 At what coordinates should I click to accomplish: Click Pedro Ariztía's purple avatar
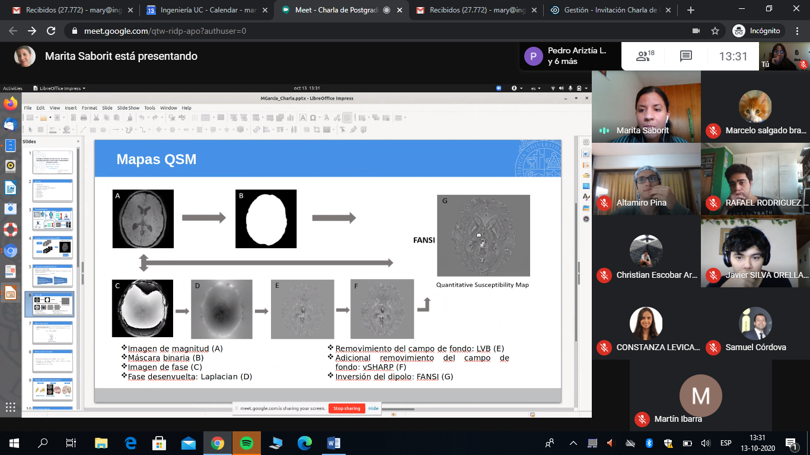(x=533, y=56)
